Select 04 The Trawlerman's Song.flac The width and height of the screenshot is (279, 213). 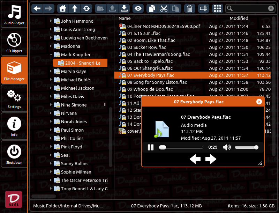click(193, 54)
